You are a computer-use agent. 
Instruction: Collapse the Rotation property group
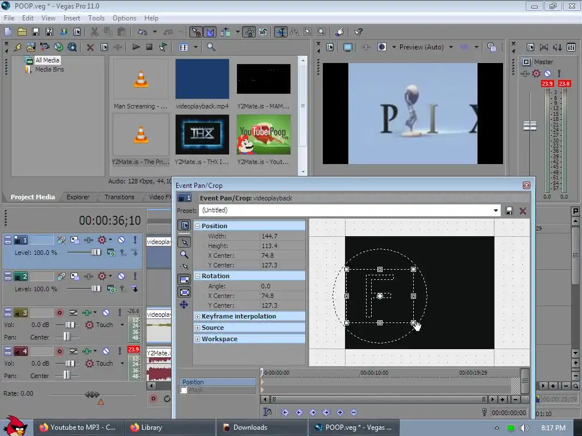point(197,276)
